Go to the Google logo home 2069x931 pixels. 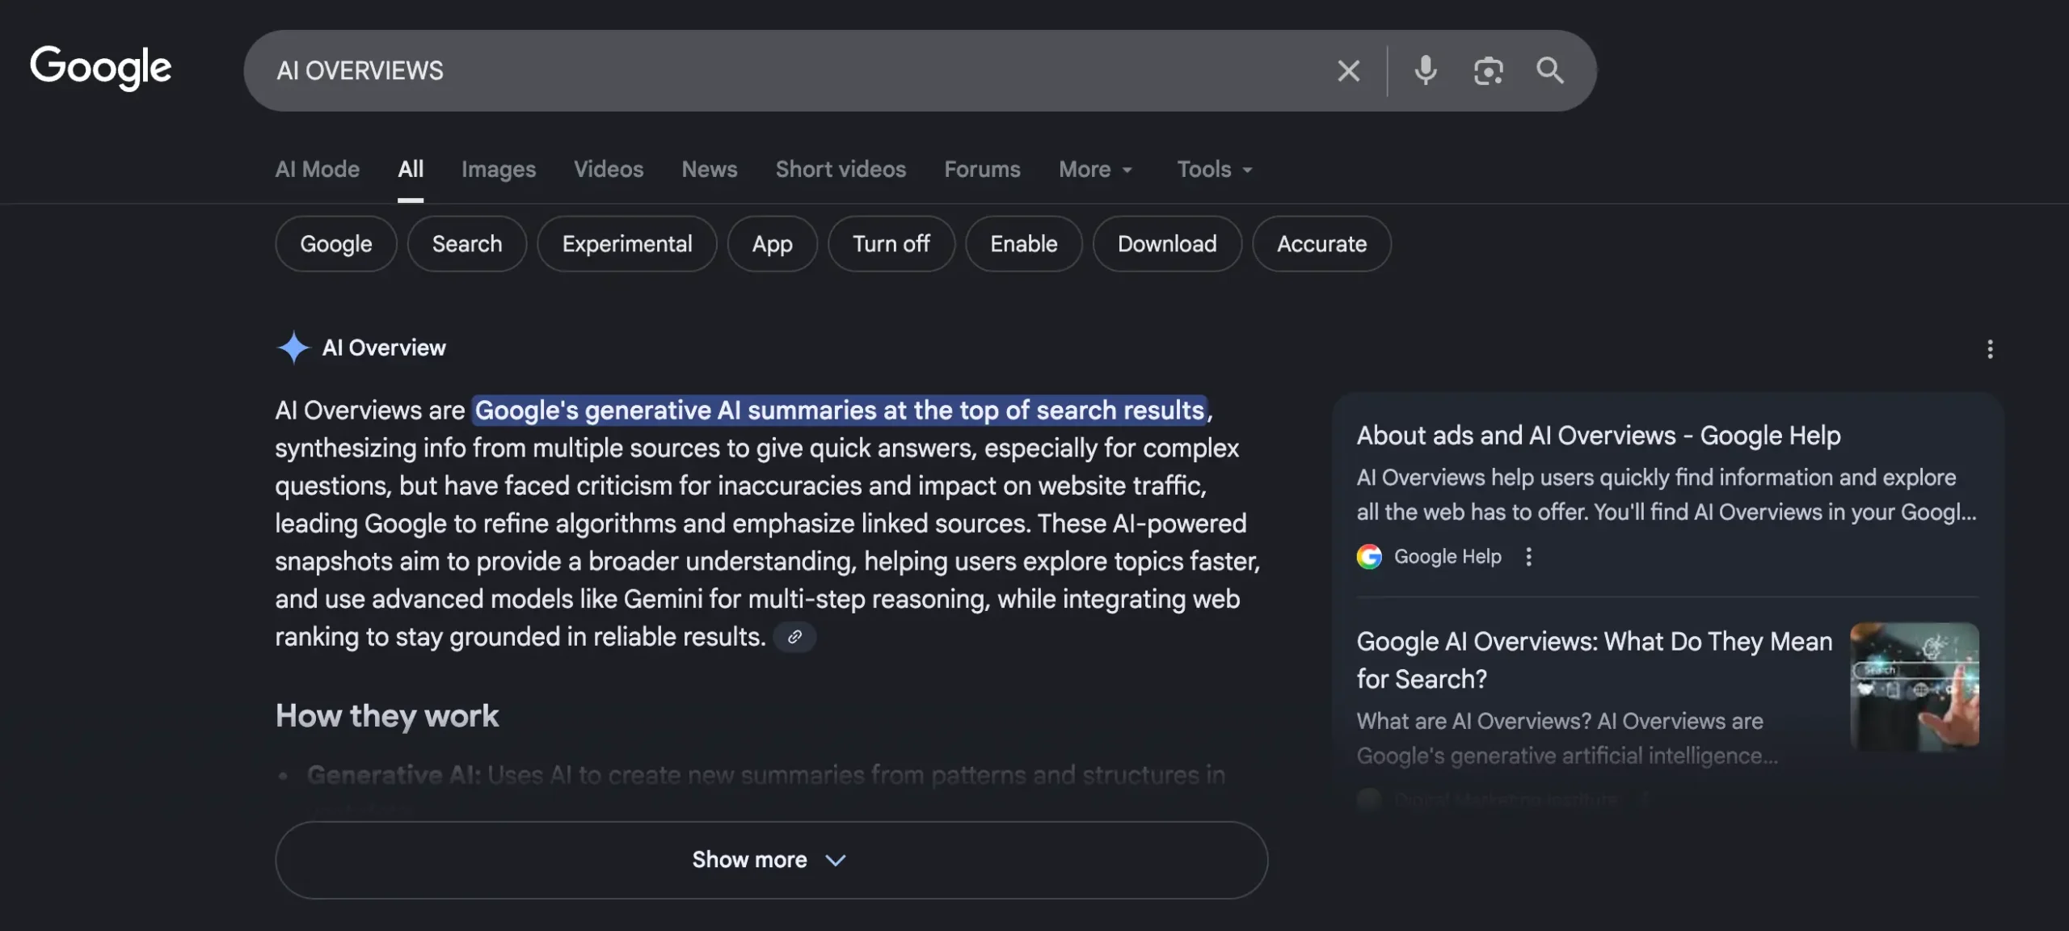101,67
